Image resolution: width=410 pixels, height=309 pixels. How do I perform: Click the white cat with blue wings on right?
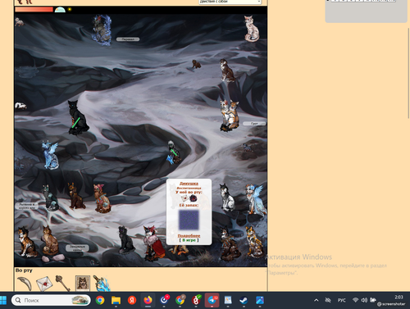(x=256, y=199)
